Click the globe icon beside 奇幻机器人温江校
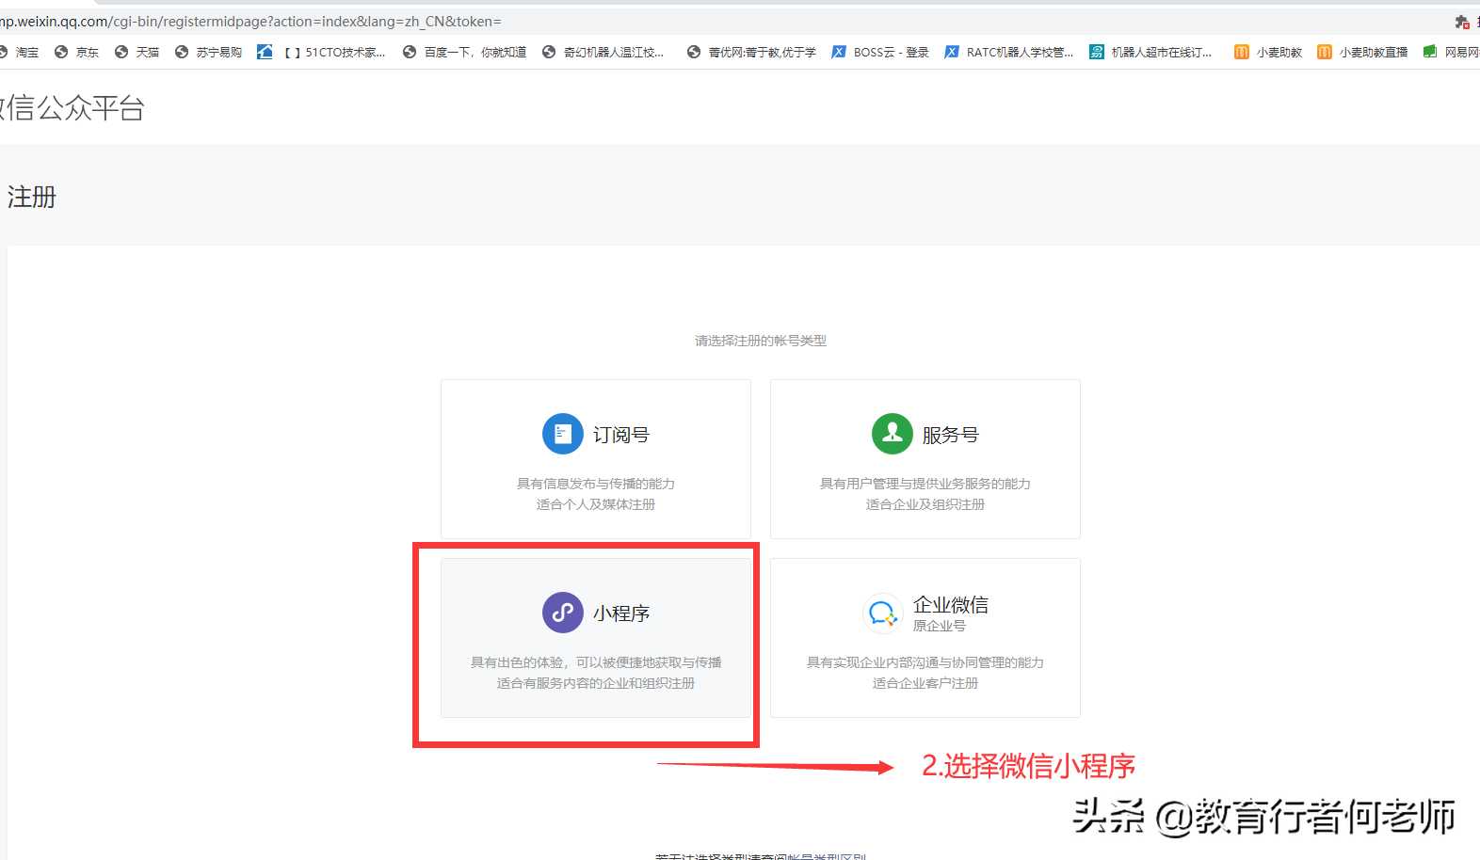Screen dimensions: 1480x860 coord(549,52)
